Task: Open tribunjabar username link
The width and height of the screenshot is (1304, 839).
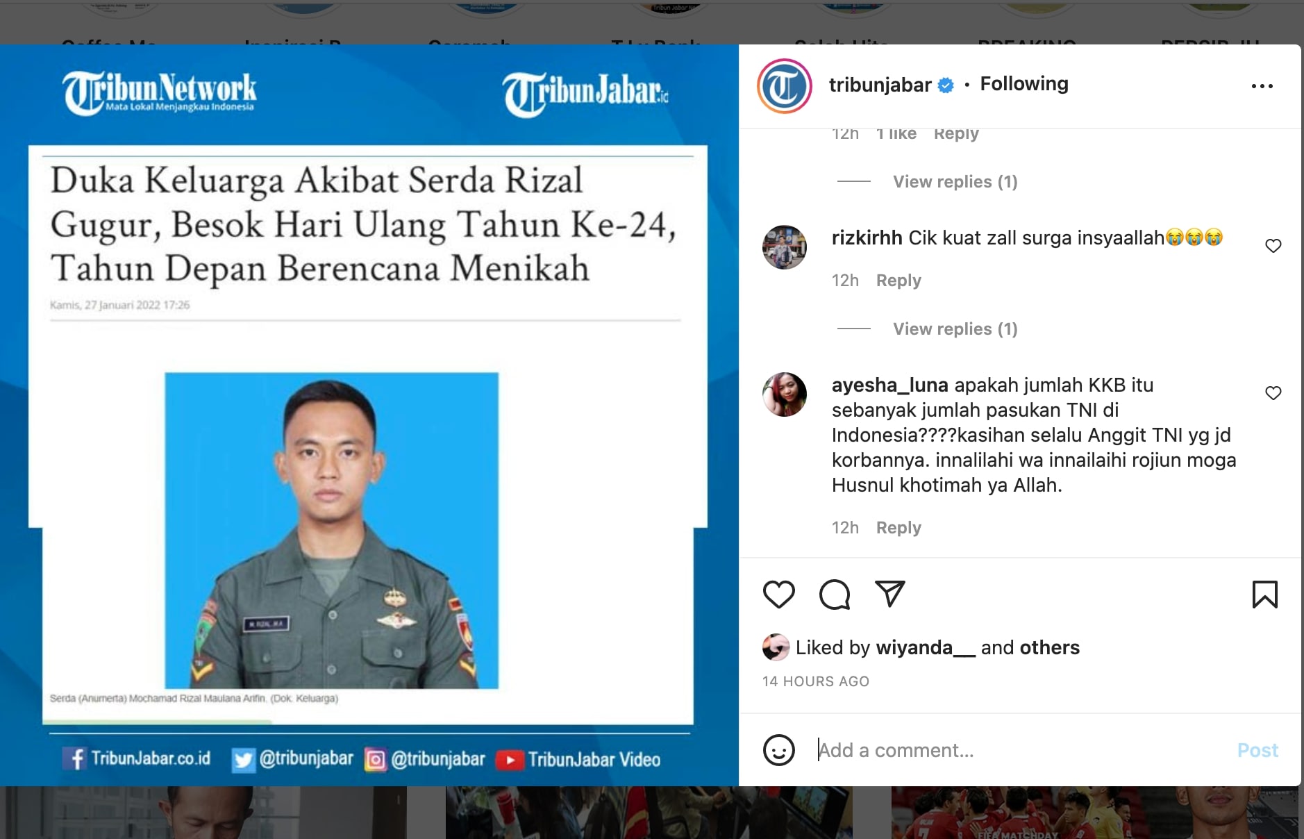Action: [880, 85]
